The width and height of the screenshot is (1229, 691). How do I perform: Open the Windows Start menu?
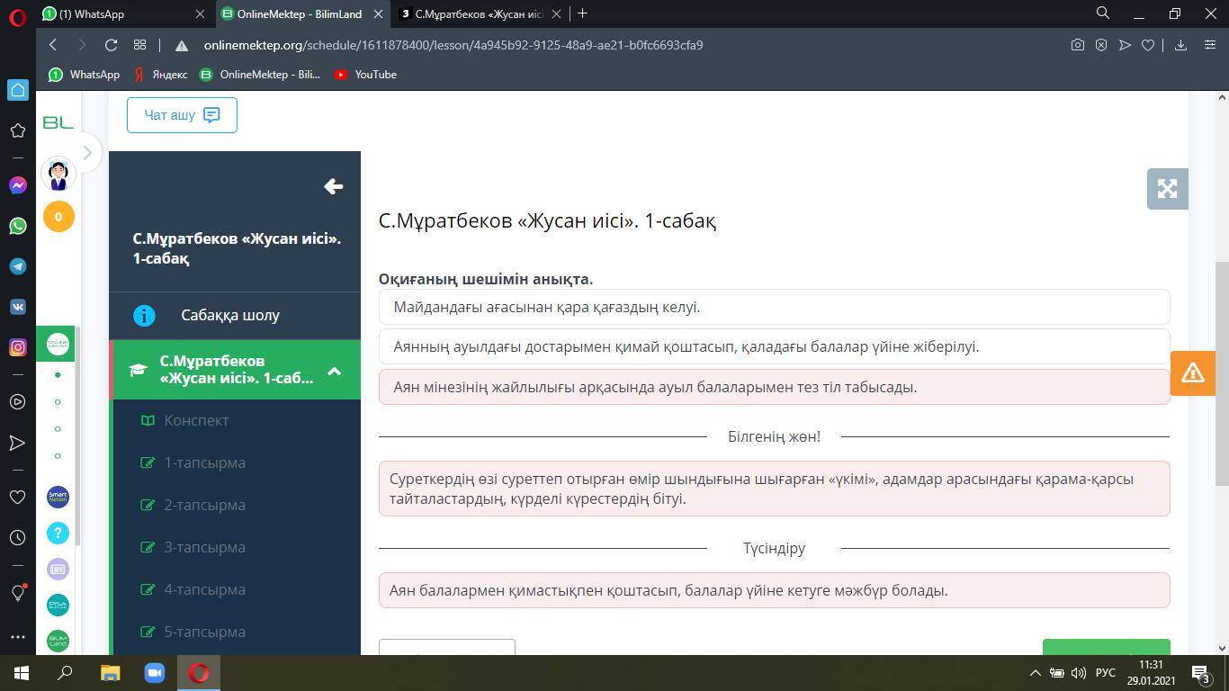[22, 673]
